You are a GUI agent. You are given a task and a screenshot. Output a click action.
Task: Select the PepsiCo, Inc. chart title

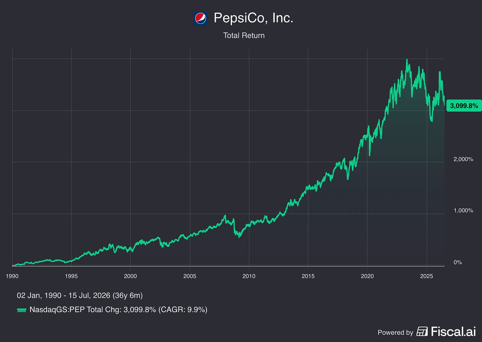[x=253, y=18]
